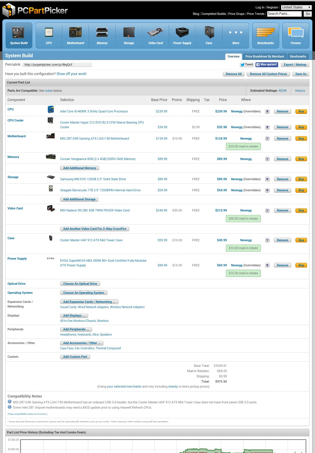Click Add Additional Storage button

[79, 199]
